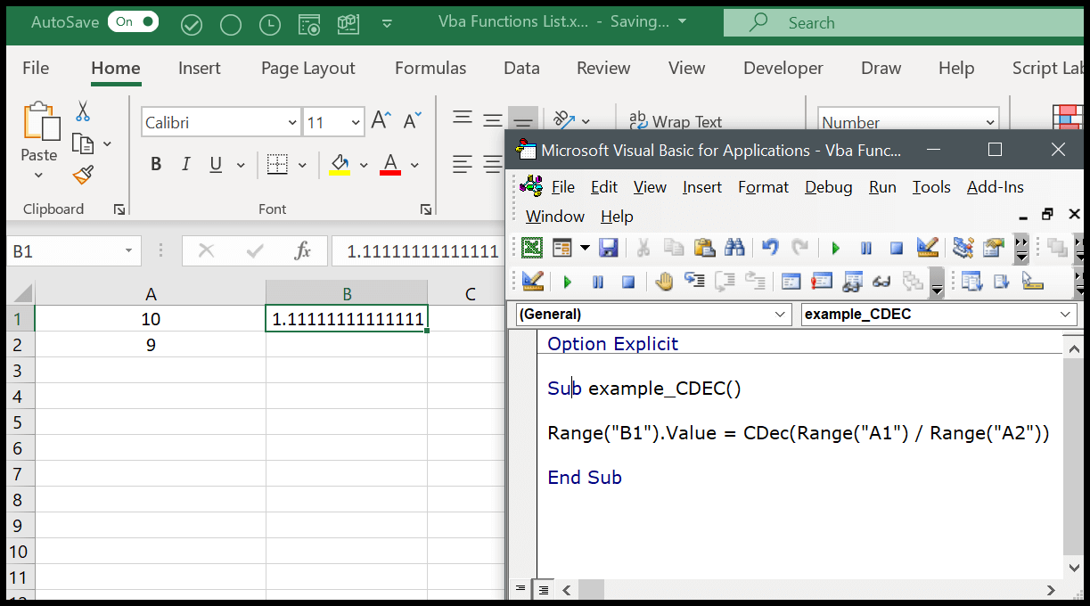Open the font size 11 dropdown
1090x606 pixels.
click(357, 123)
